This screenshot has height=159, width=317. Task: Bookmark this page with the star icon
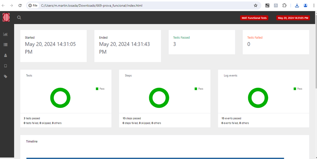click(255, 6)
